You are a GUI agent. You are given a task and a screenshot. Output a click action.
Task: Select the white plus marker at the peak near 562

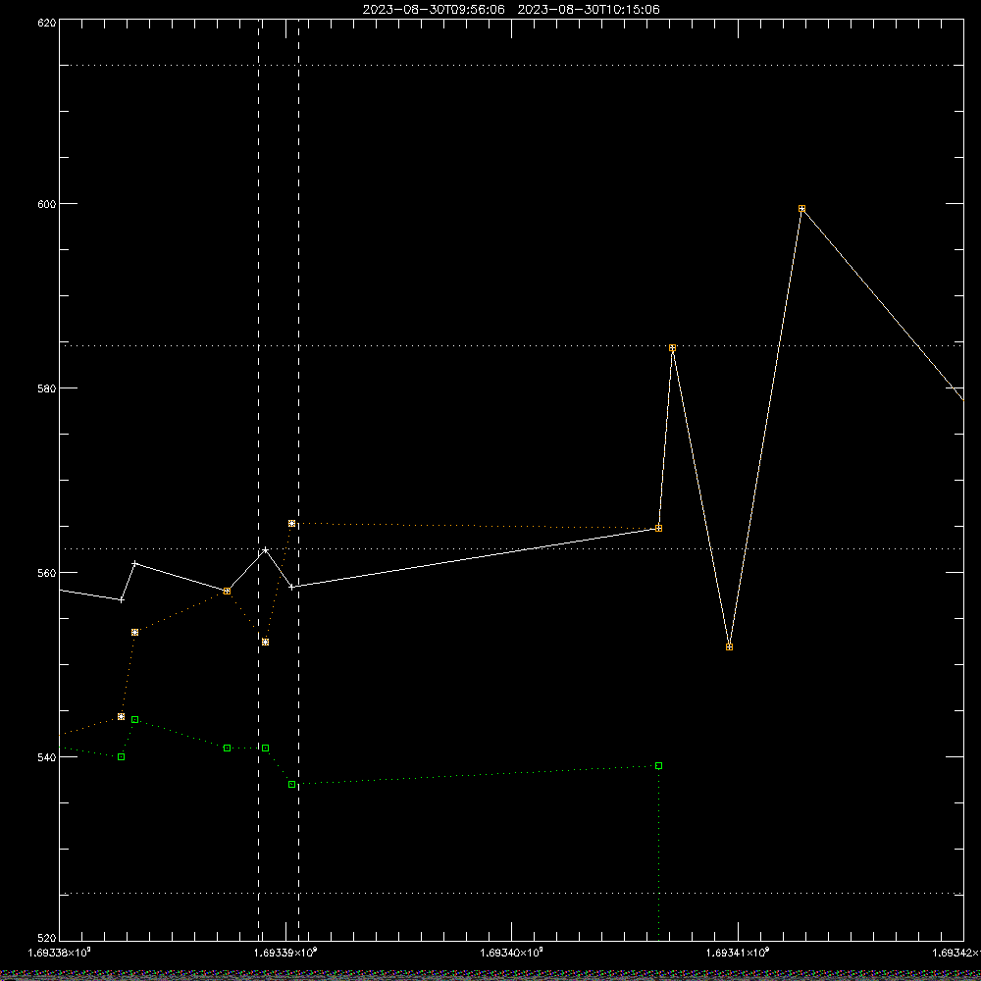click(x=265, y=550)
